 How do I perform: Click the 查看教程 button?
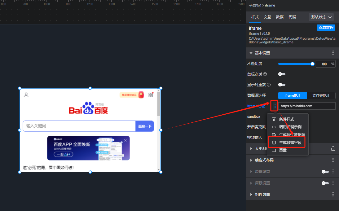(x=326, y=28)
